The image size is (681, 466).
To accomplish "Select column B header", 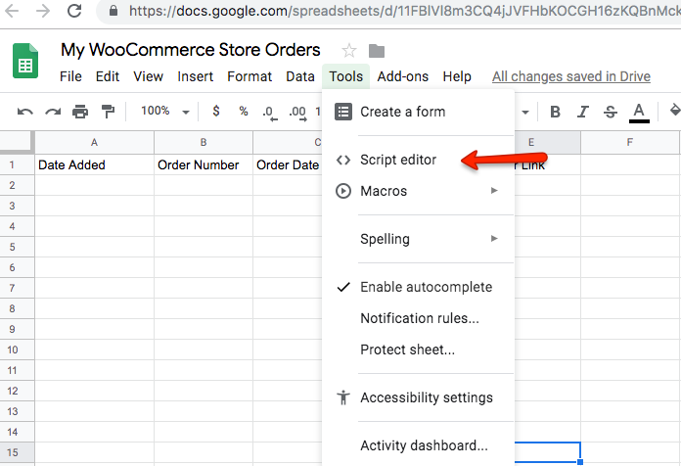I will (204, 142).
